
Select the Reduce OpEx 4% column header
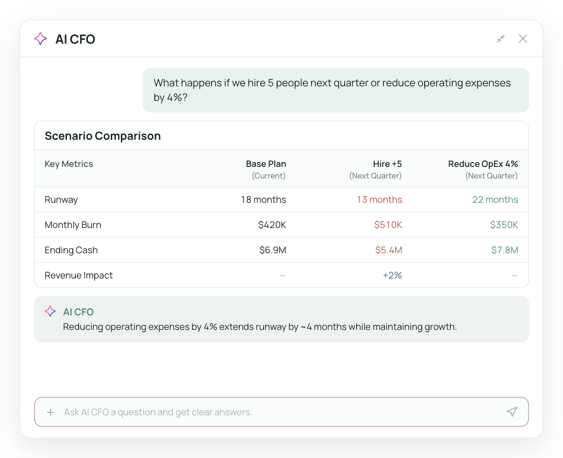click(x=483, y=169)
